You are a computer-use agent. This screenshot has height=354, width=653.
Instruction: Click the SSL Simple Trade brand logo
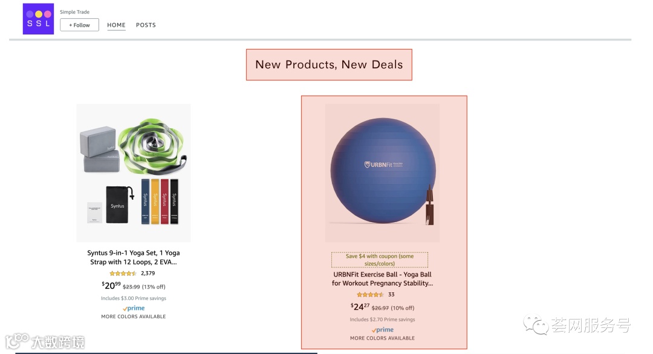tap(38, 19)
